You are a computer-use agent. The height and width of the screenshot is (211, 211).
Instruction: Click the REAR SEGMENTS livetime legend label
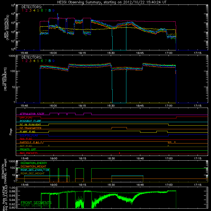click(x=35, y=205)
